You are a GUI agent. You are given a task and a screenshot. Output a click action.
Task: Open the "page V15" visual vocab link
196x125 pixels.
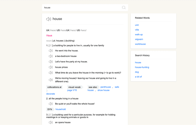point(72,90)
